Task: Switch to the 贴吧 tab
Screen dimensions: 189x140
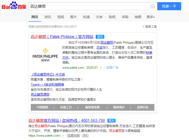Action: (x=112, y=17)
